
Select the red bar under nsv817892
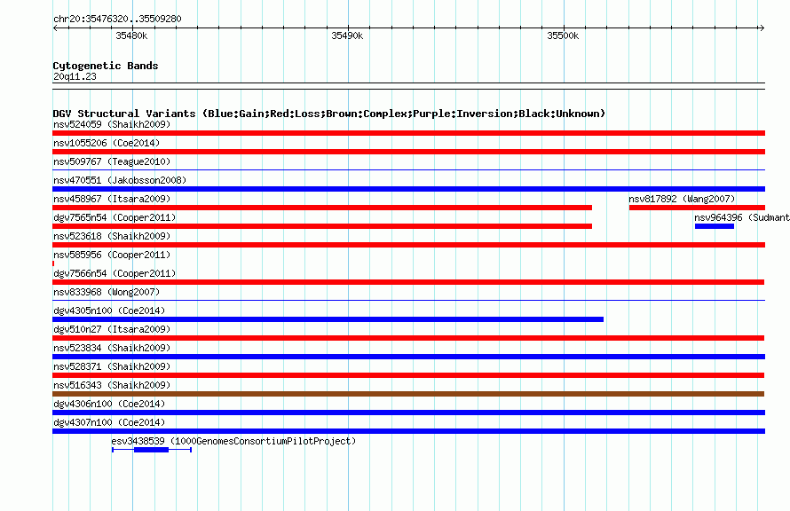698,208
